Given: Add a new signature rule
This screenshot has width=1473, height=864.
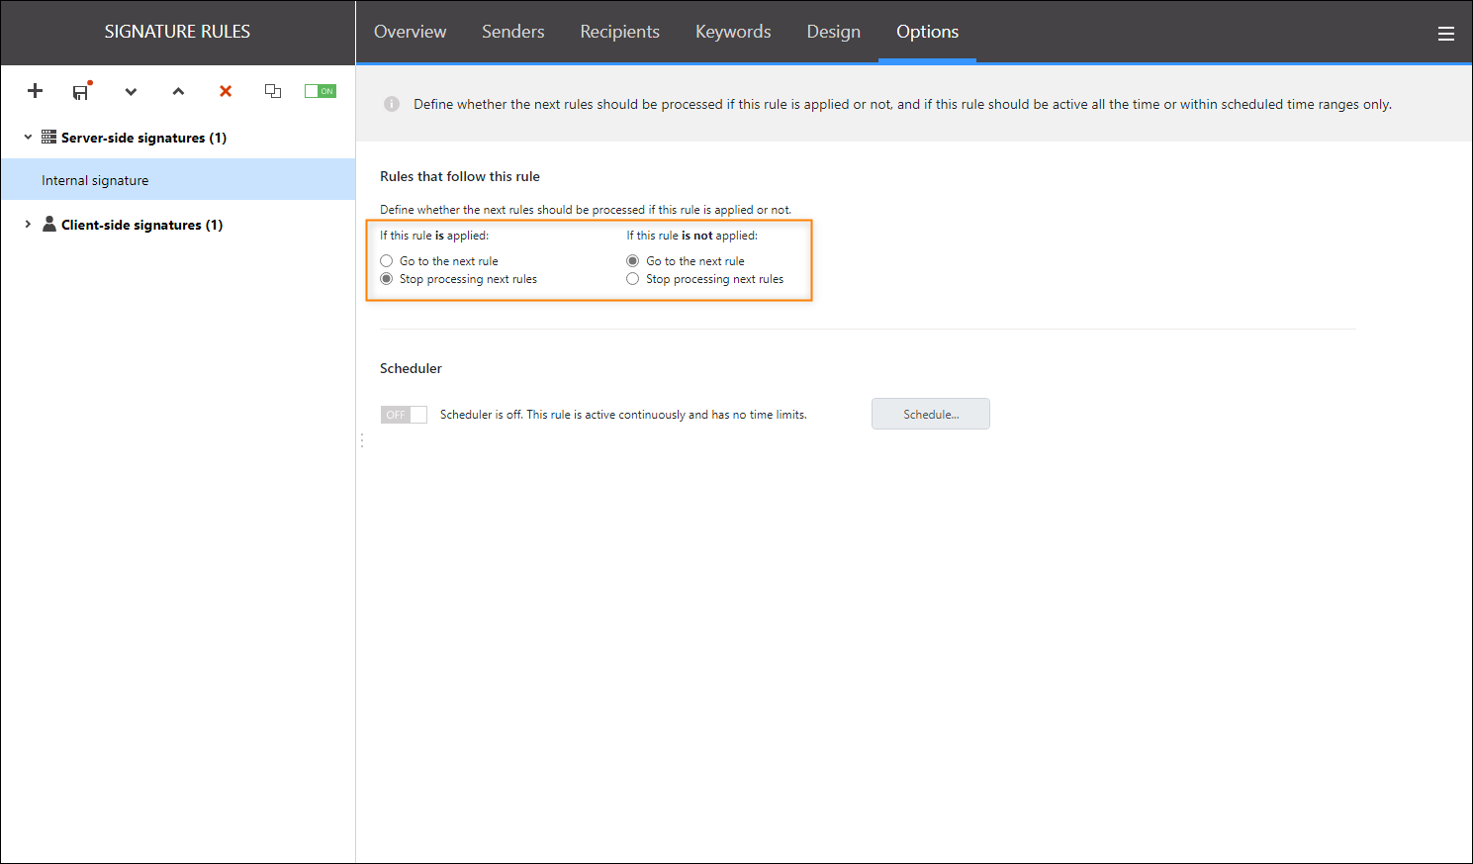Looking at the screenshot, I should [35, 91].
